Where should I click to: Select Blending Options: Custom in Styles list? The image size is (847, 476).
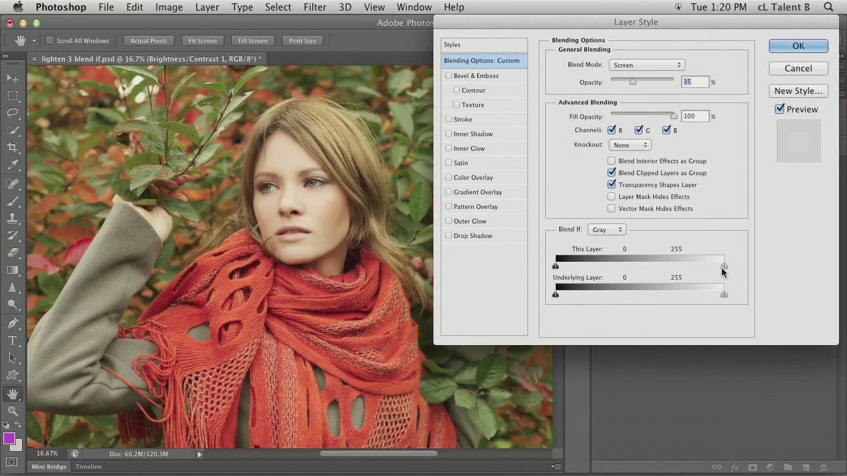(x=484, y=61)
